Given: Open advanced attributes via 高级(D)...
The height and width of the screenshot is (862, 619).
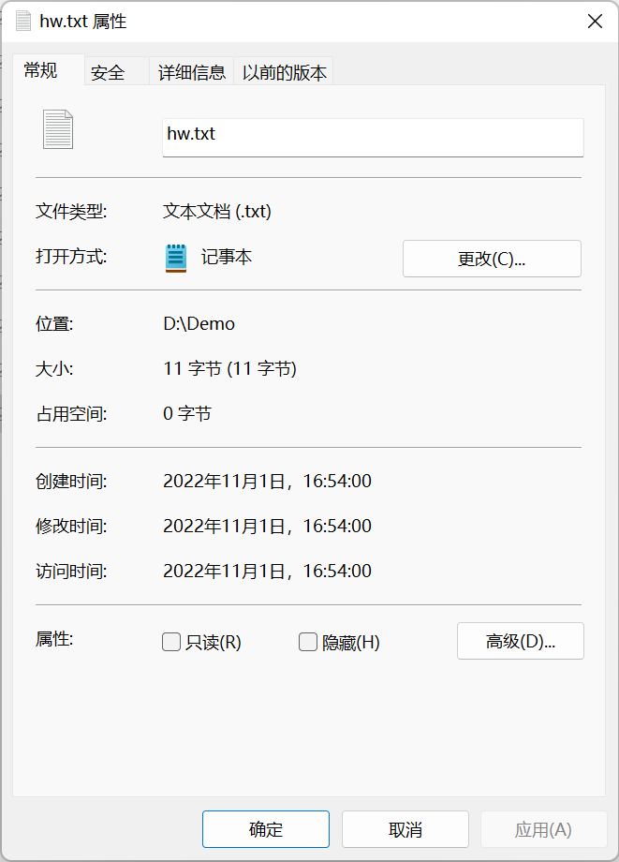Looking at the screenshot, I should point(520,642).
